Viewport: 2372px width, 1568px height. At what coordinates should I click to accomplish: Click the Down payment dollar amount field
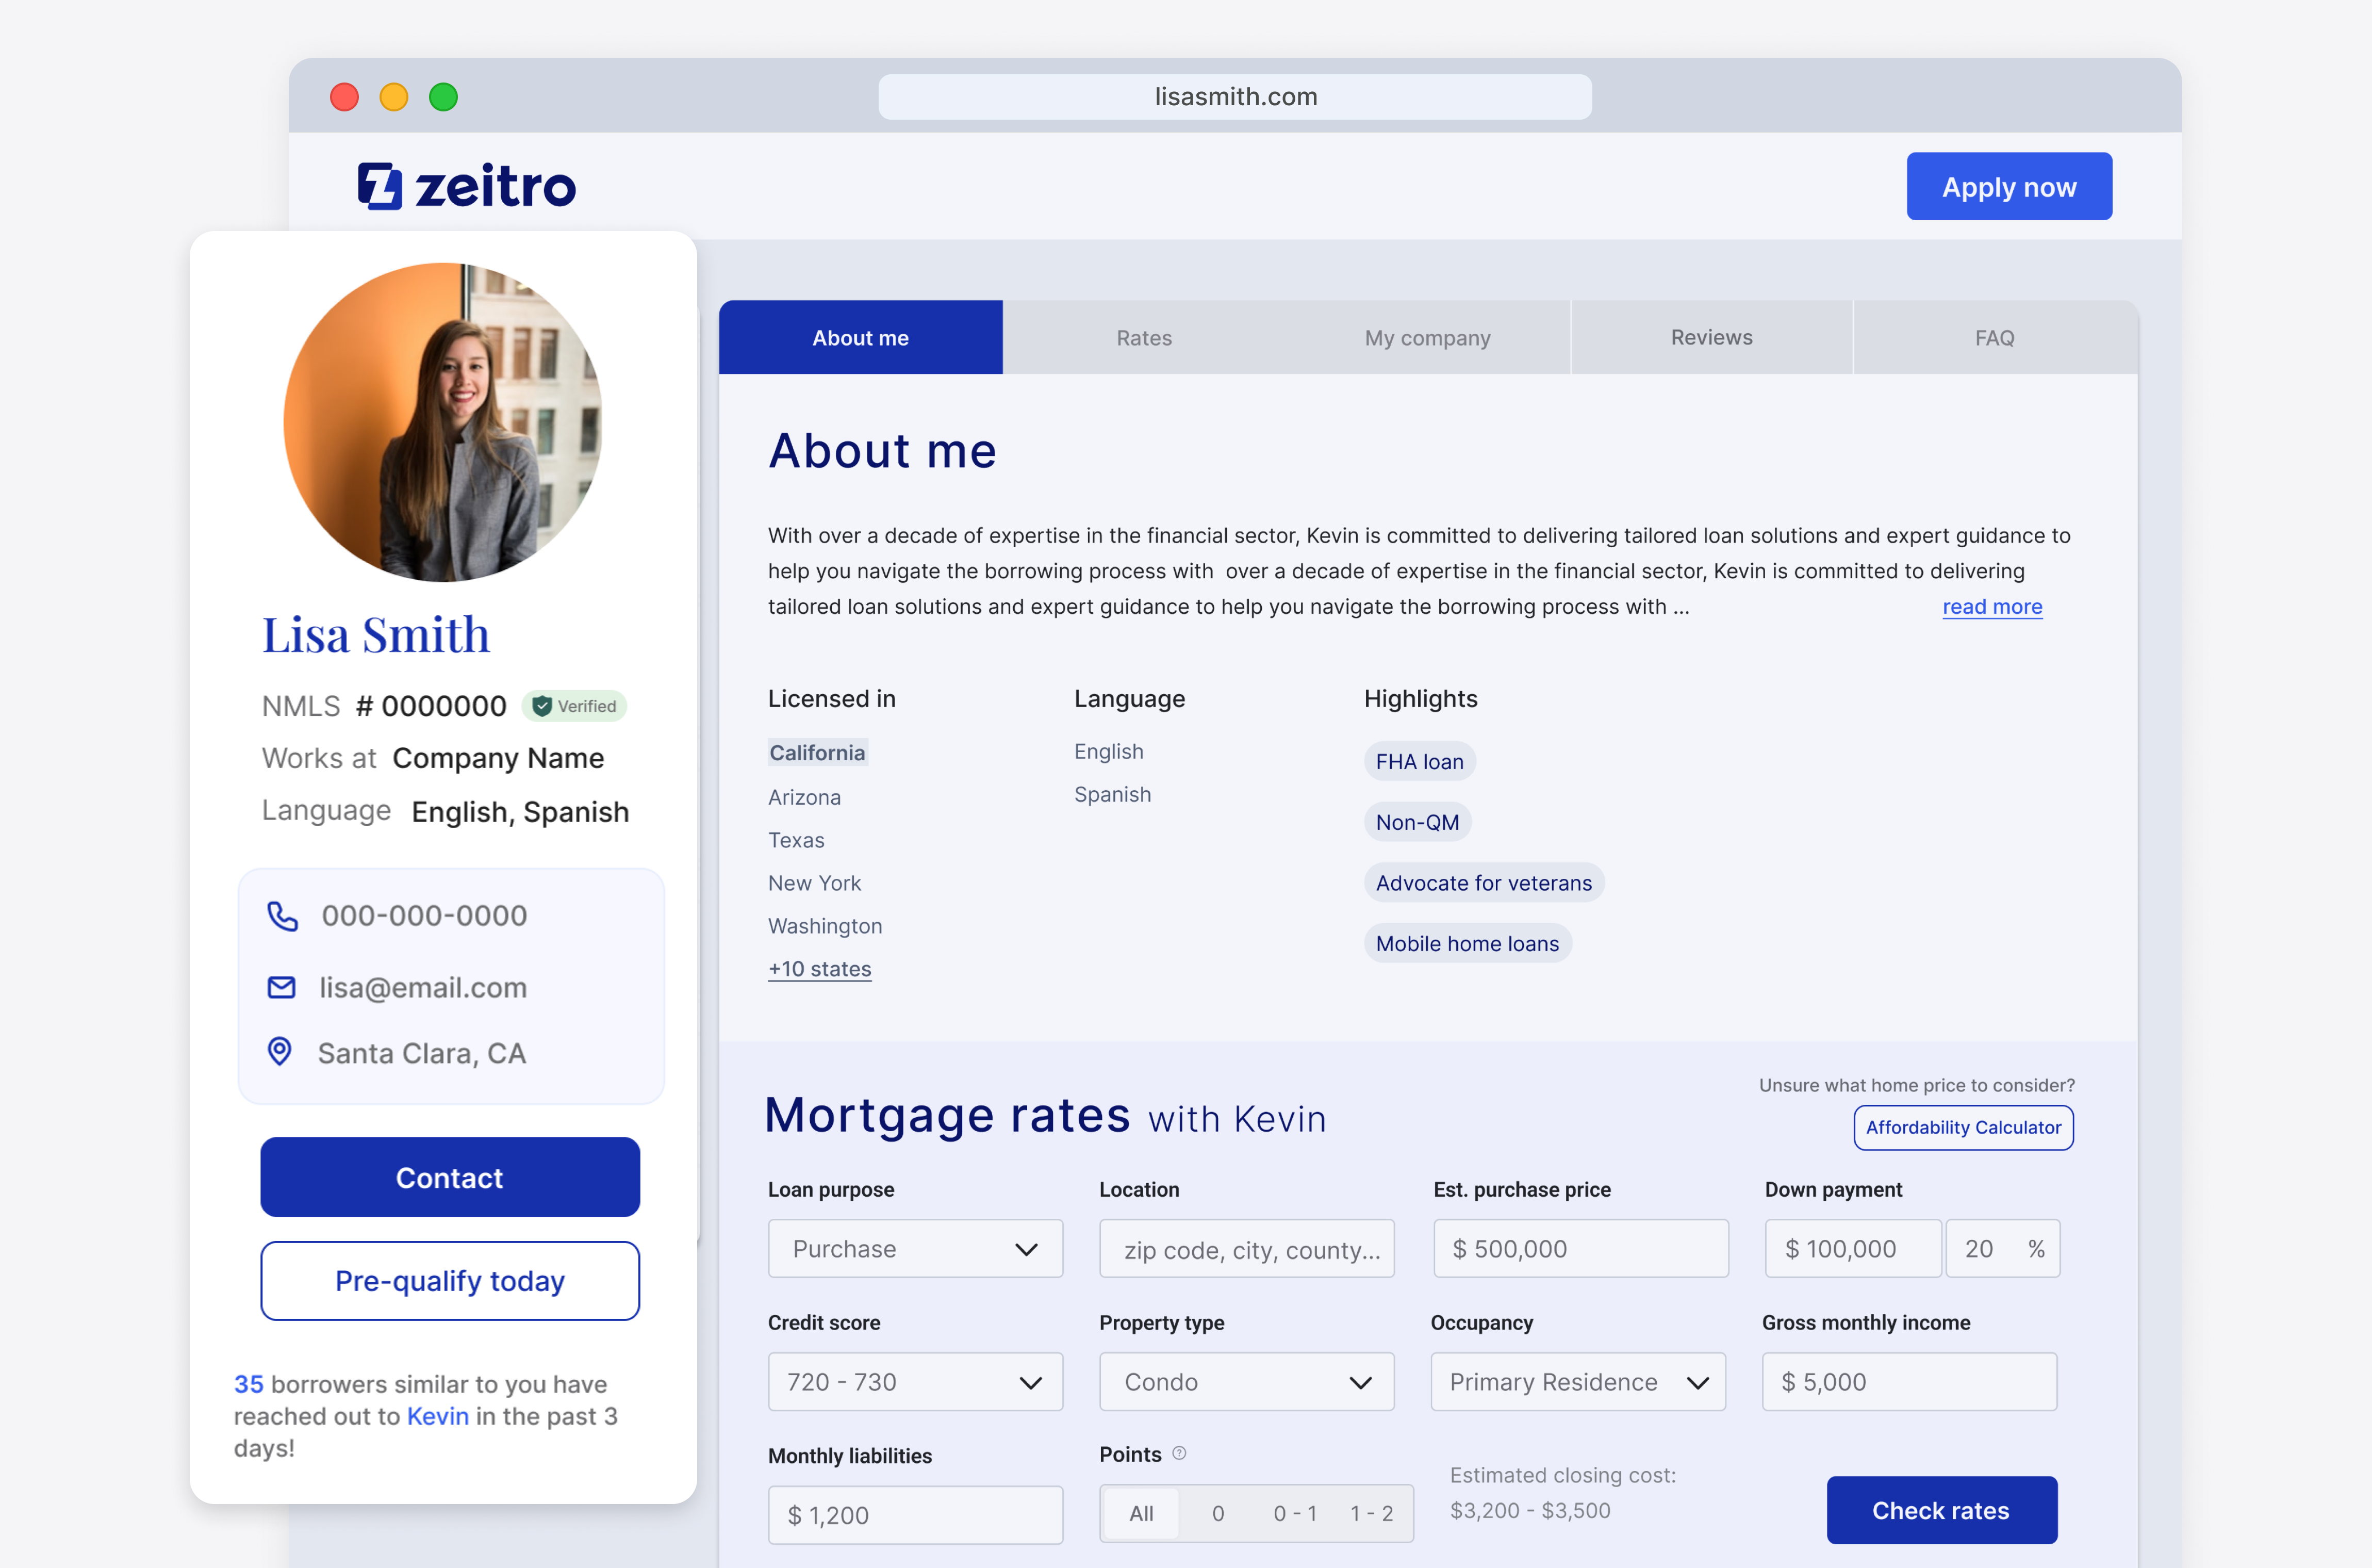1853,1249
